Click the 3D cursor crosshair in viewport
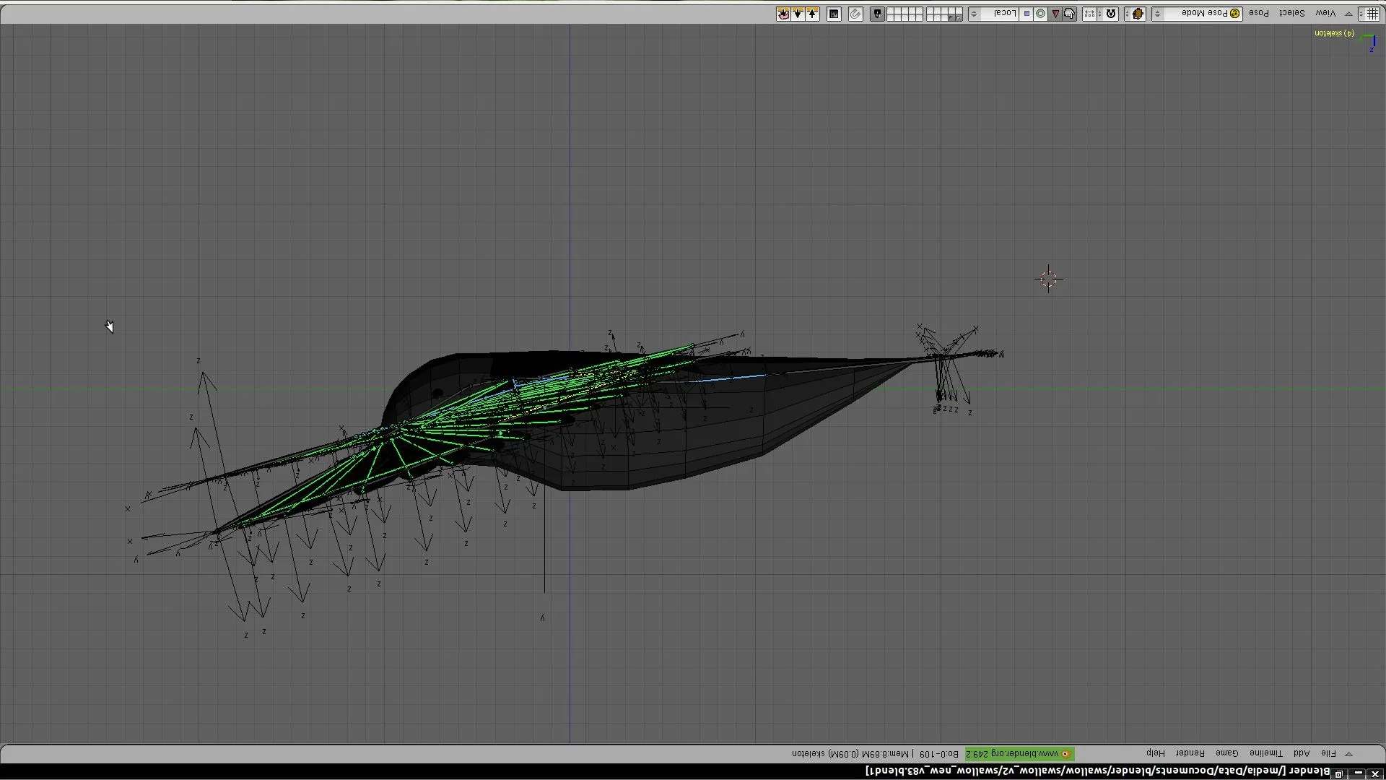Viewport: 1386px width, 780px height. 1048,279
